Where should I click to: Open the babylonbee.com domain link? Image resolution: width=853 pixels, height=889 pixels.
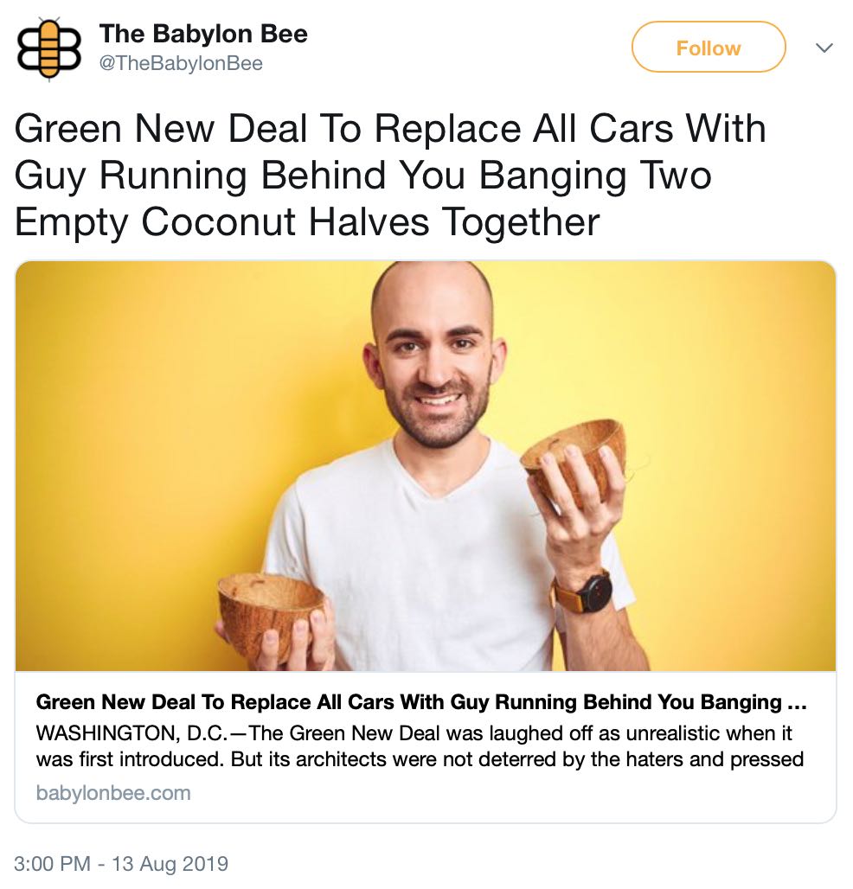coord(113,793)
